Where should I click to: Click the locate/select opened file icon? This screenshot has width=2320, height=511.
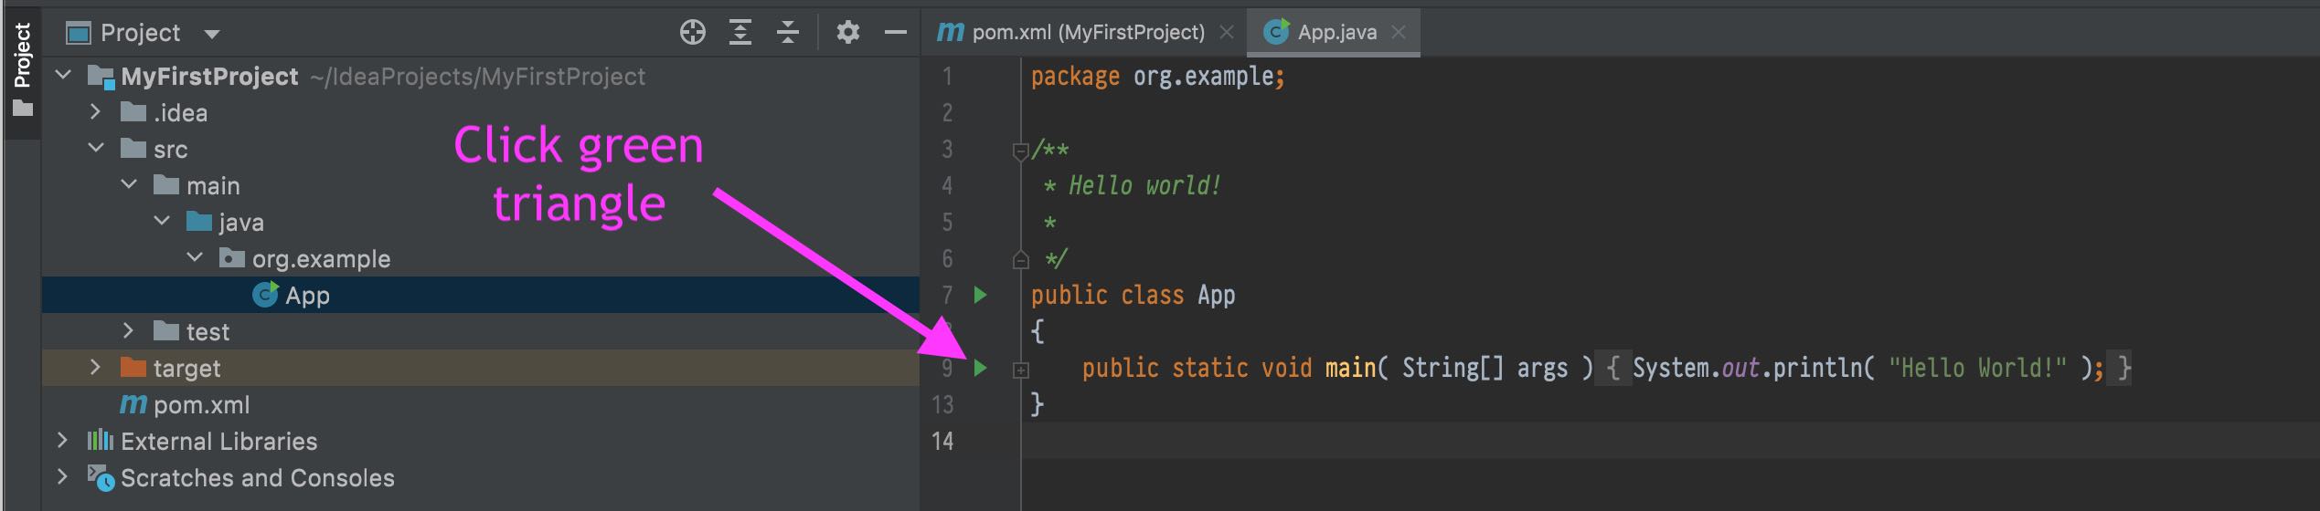click(693, 33)
